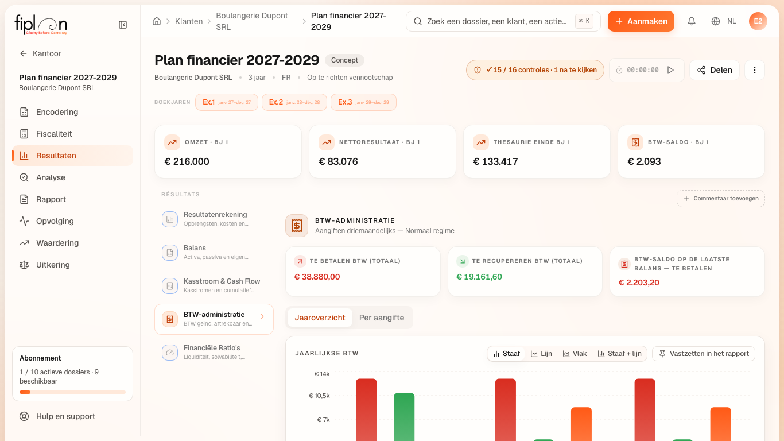Click the Uitkering scales icon
This screenshot has width=784, height=441.
[x=24, y=265]
